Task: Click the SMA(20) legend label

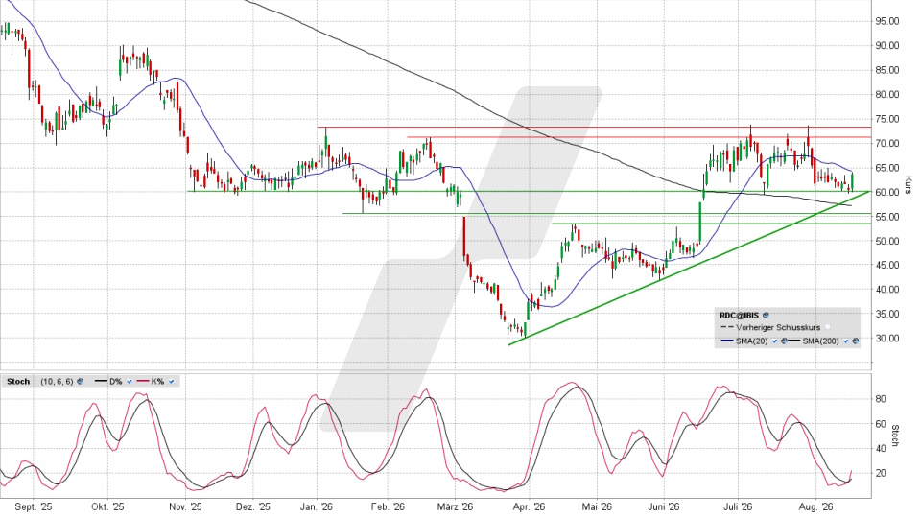Action: [752, 341]
